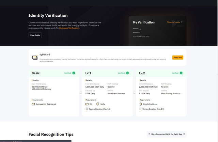Click the masked card number in My Verification

pos(141,36)
